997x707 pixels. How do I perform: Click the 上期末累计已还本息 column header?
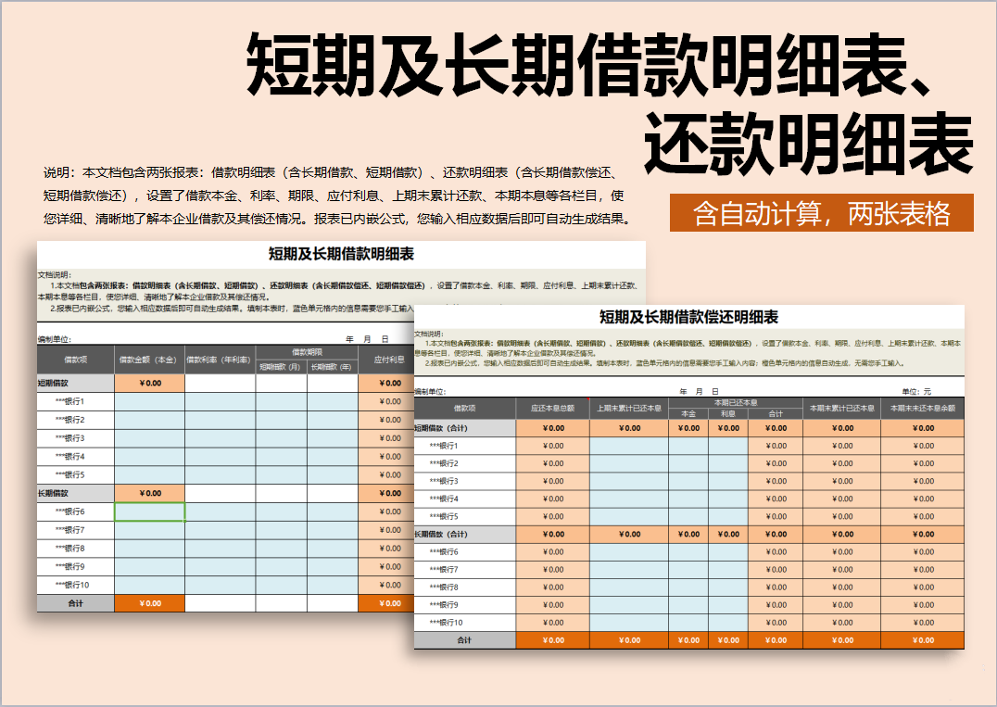628,409
